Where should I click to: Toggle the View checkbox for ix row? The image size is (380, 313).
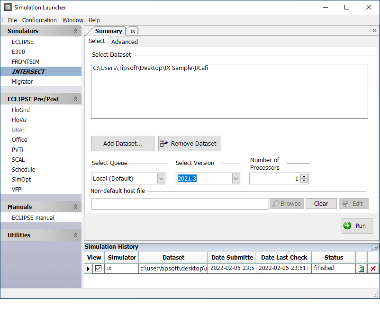98,268
